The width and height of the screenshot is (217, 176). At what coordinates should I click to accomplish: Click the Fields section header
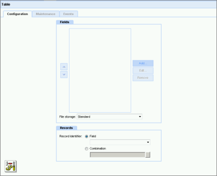(x=65, y=22)
